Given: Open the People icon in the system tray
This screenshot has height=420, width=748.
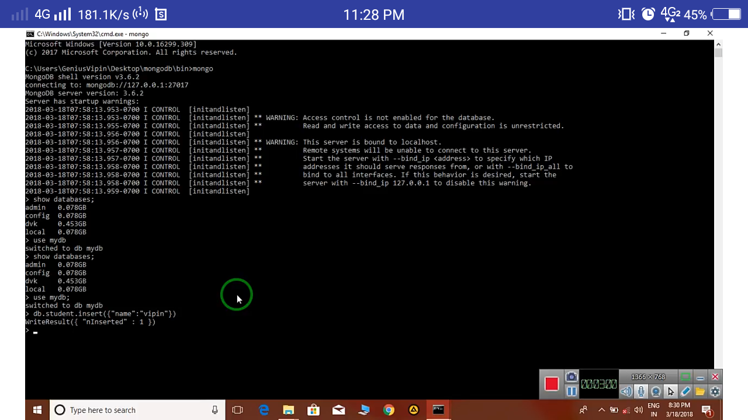Looking at the screenshot, I should [583, 410].
